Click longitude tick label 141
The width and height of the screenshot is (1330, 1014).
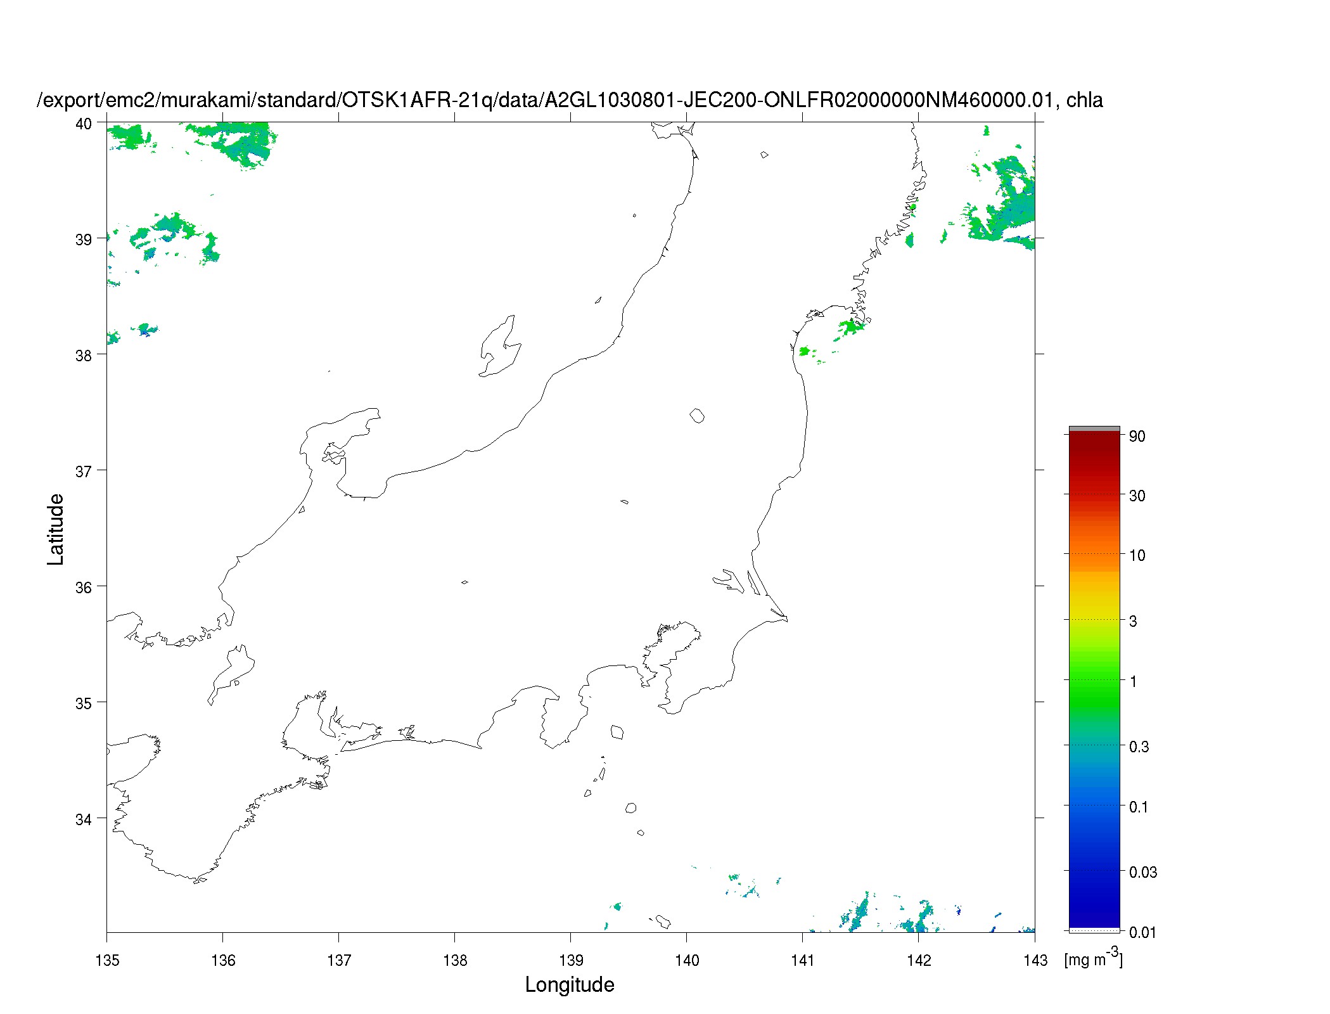[803, 960]
